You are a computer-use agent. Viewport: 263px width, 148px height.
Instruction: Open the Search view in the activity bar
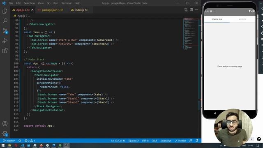coord(5,21)
